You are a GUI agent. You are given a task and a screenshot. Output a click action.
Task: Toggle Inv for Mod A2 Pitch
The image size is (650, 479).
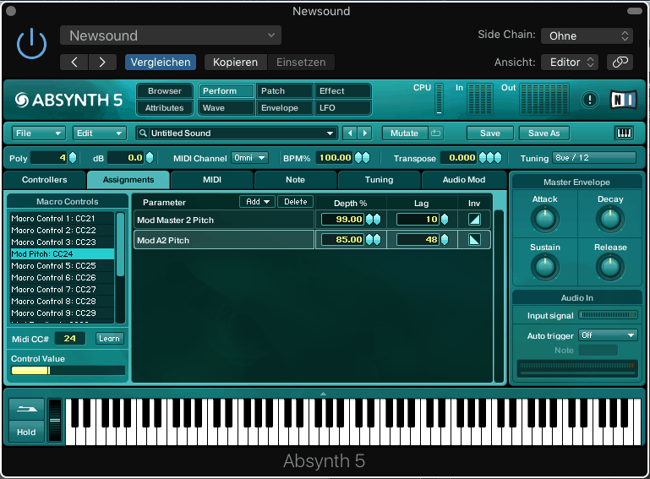coord(474,240)
